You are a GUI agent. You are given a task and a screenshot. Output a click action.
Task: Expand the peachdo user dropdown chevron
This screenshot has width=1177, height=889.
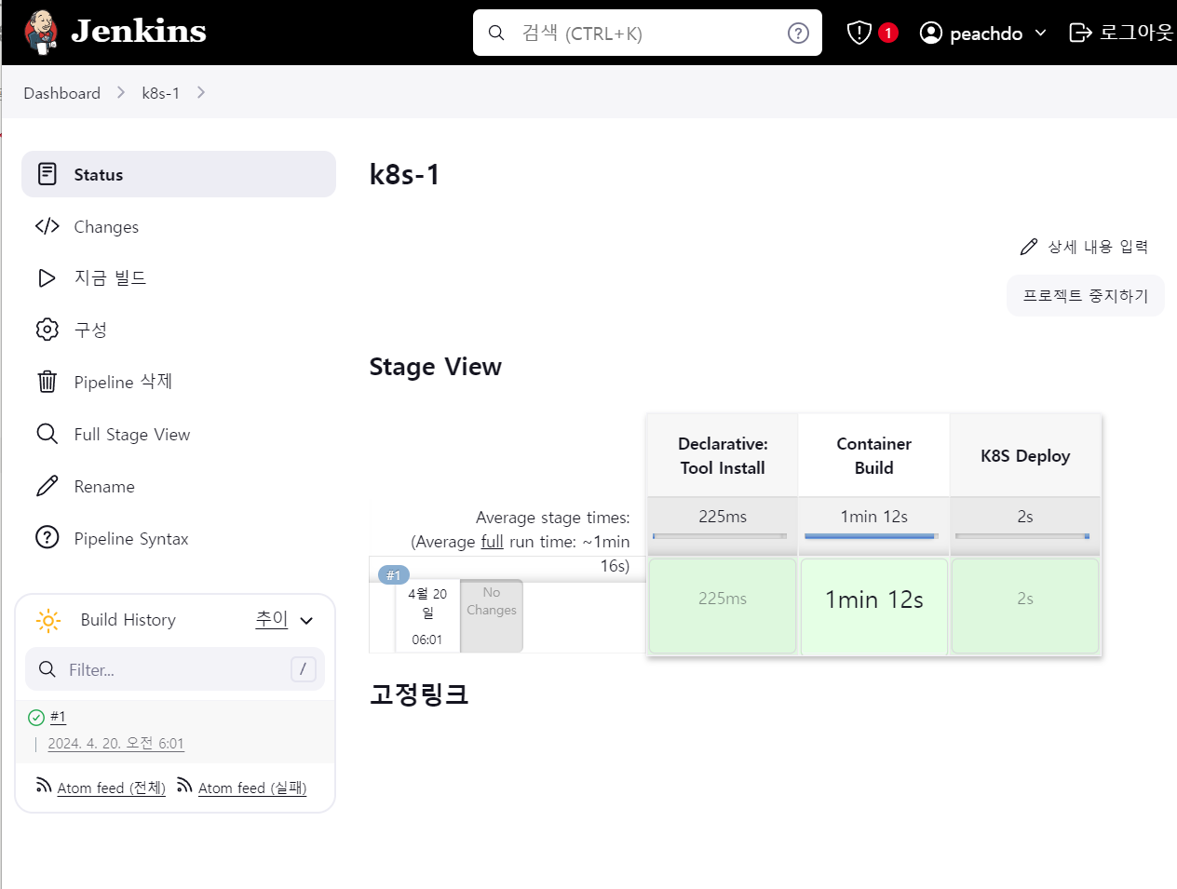click(x=1041, y=34)
